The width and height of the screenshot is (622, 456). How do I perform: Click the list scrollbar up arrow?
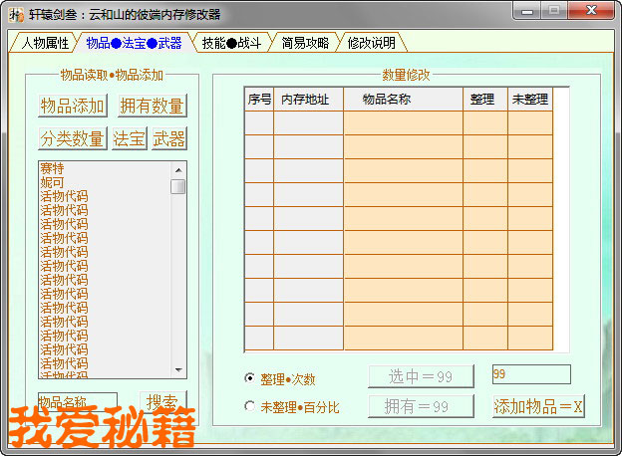click(178, 169)
